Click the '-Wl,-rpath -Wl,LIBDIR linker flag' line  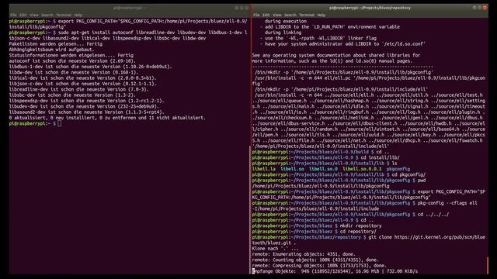[x=318, y=38]
